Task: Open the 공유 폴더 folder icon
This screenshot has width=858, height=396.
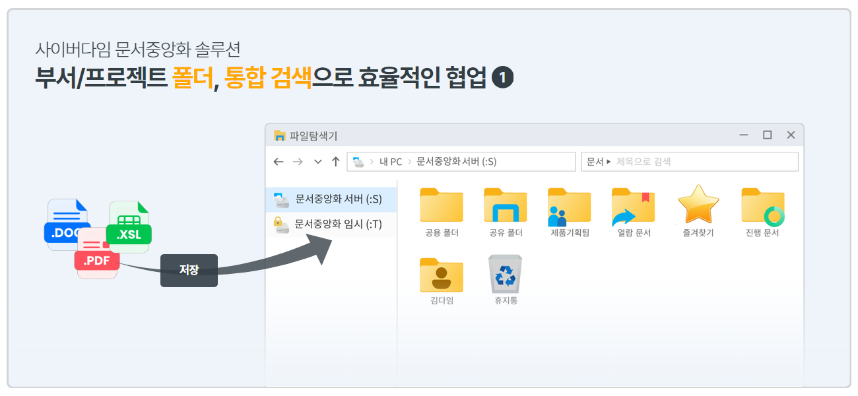Action: pyautogui.click(x=506, y=205)
